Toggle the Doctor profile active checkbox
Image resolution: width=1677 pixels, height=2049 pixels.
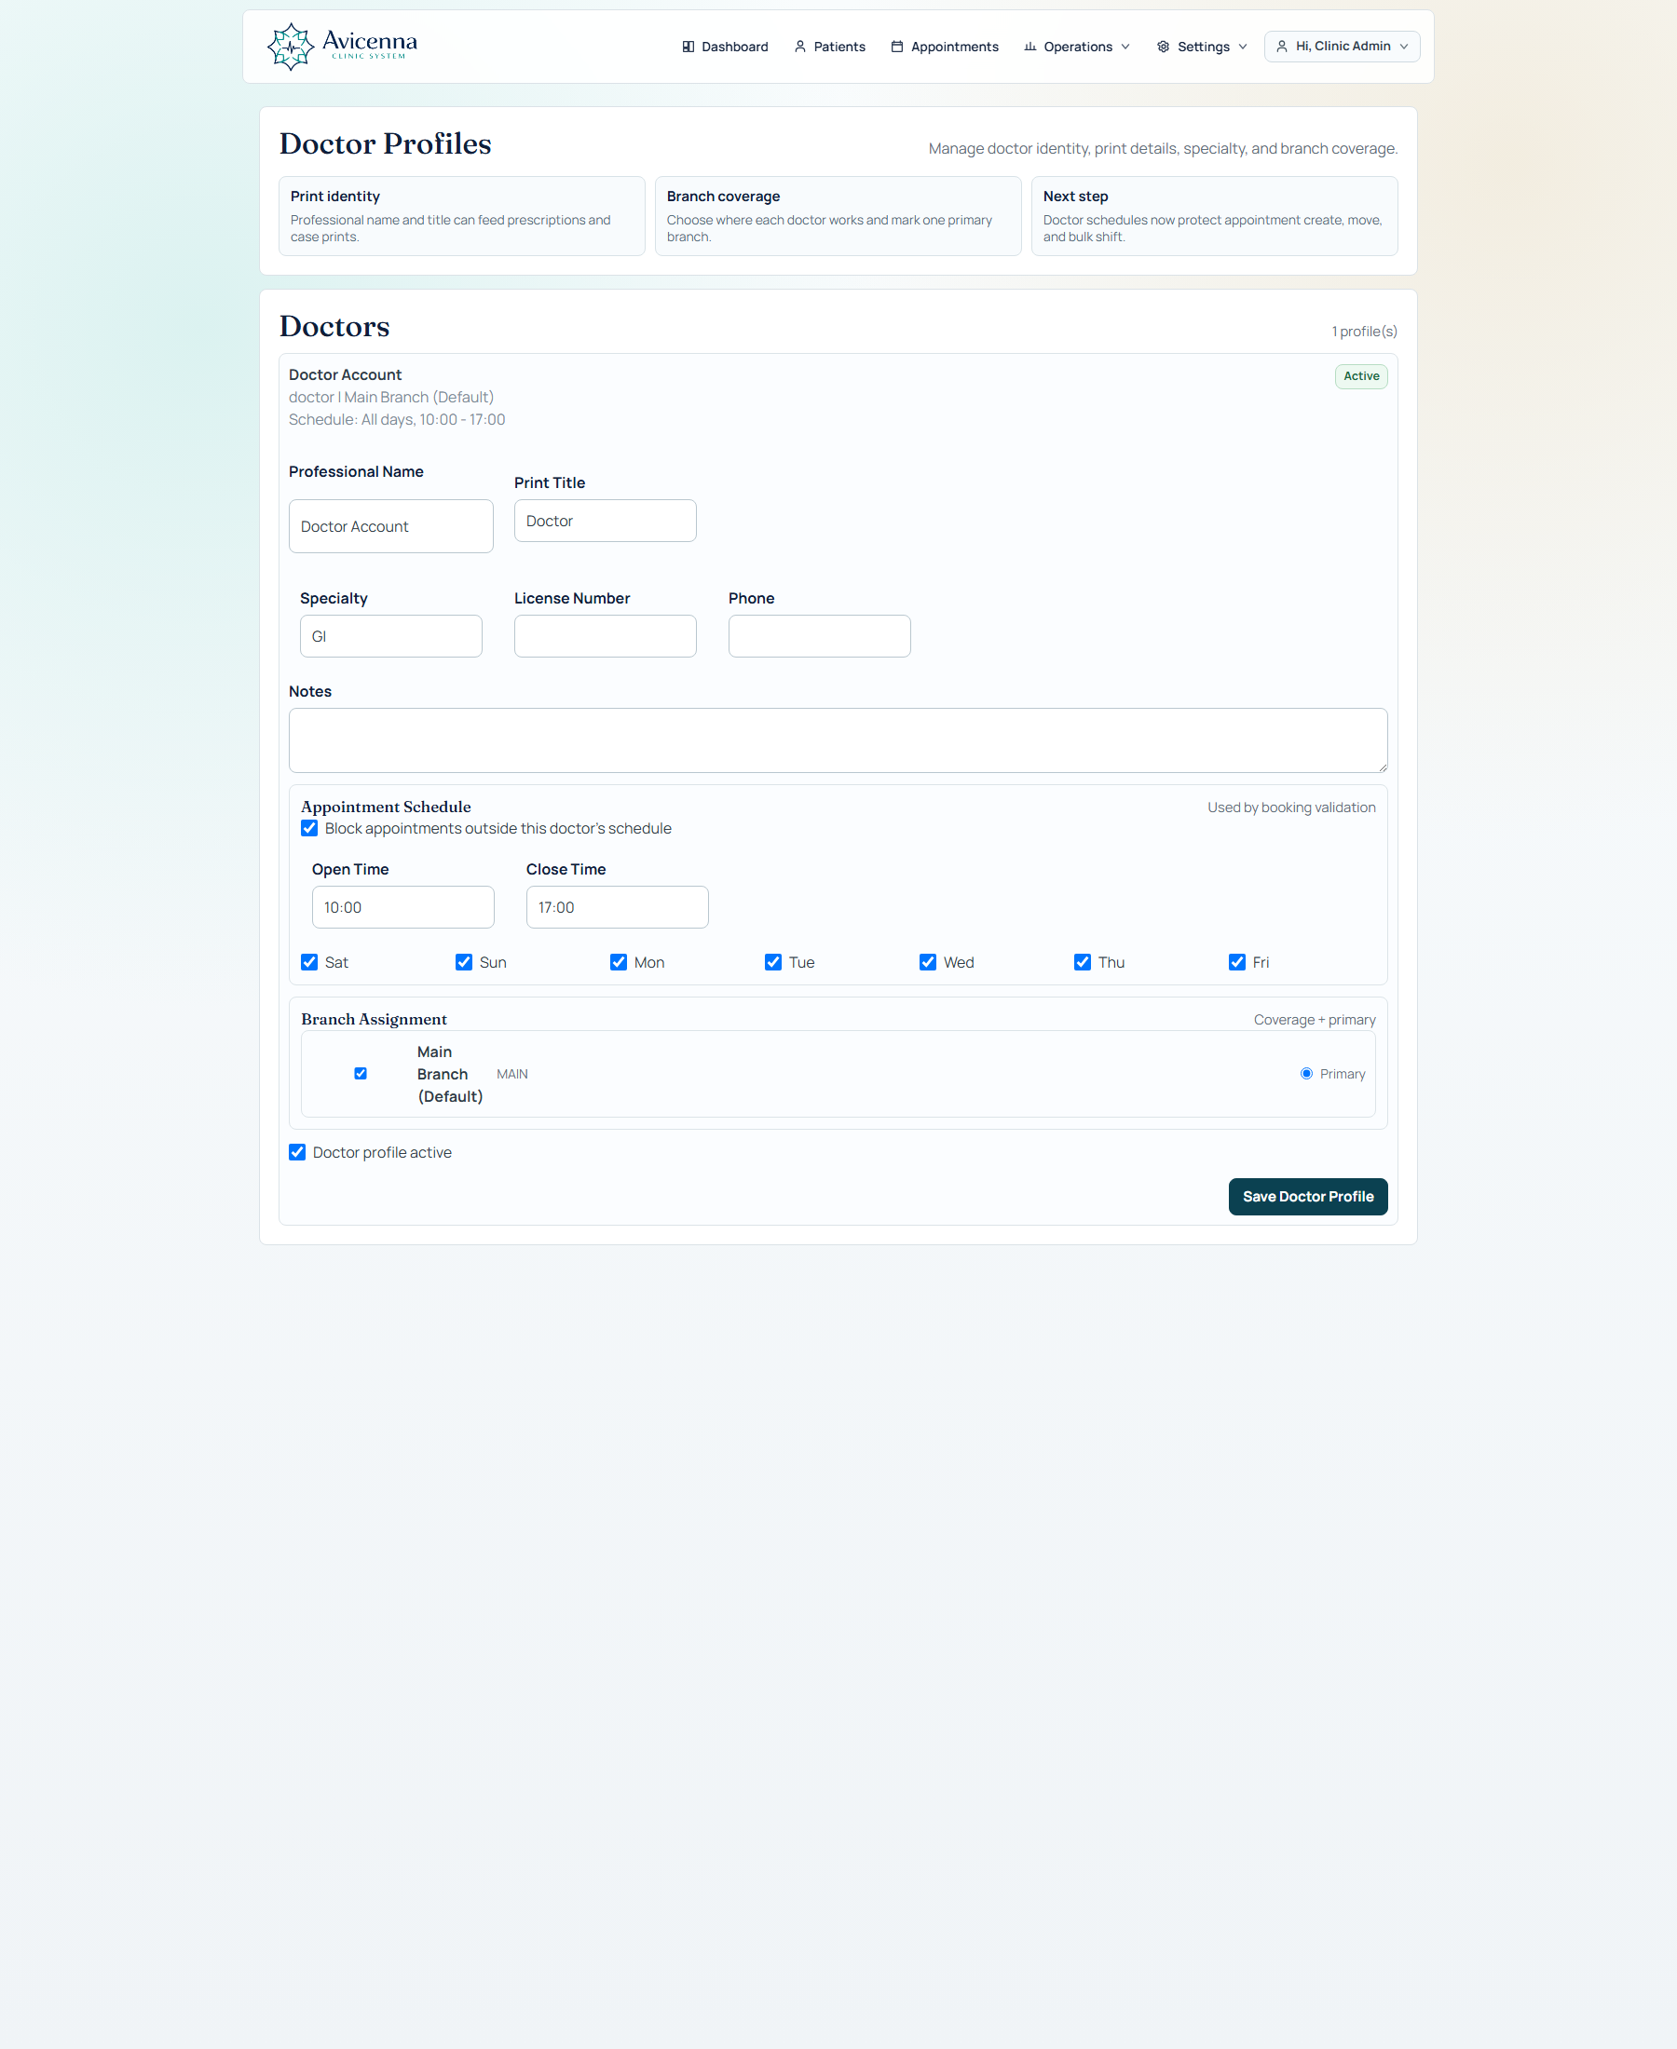click(297, 1153)
